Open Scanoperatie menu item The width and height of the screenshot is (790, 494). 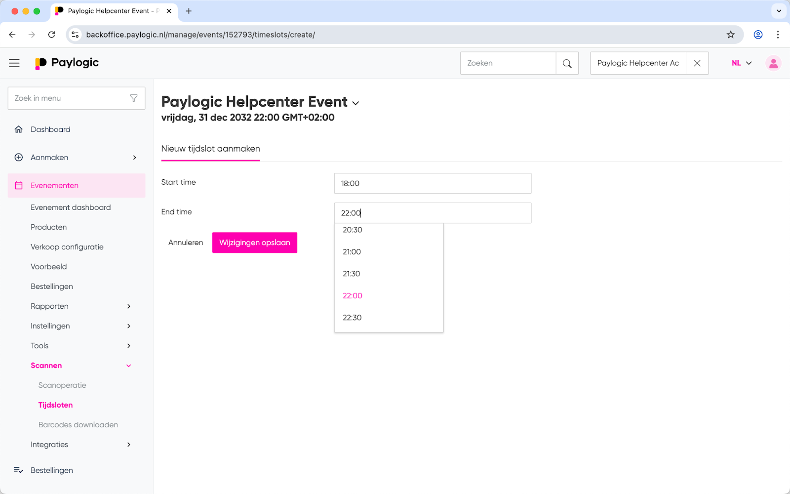(62, 385)
